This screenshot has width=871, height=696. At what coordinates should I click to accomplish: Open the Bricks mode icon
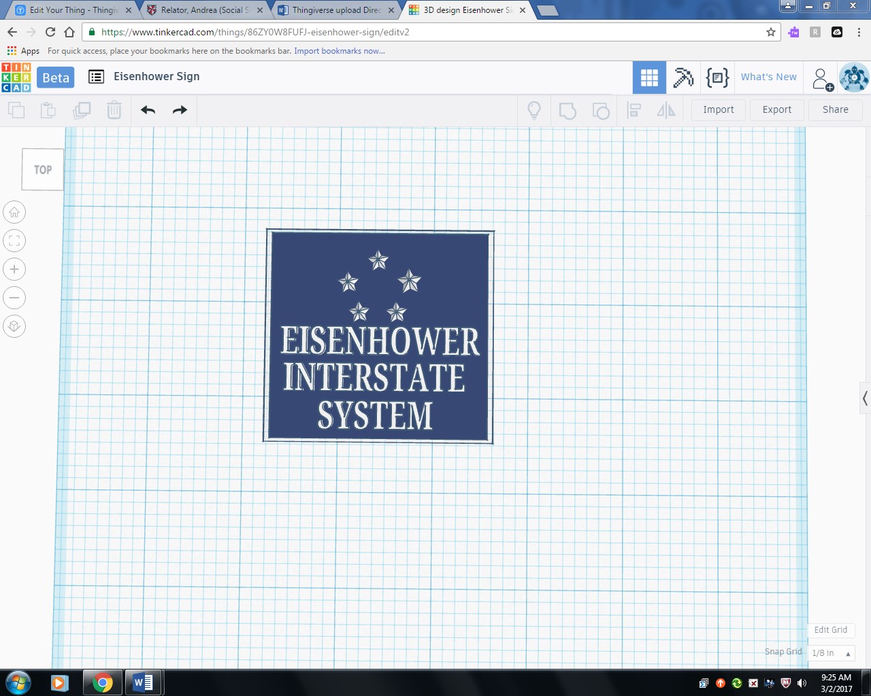coord(717,77)
